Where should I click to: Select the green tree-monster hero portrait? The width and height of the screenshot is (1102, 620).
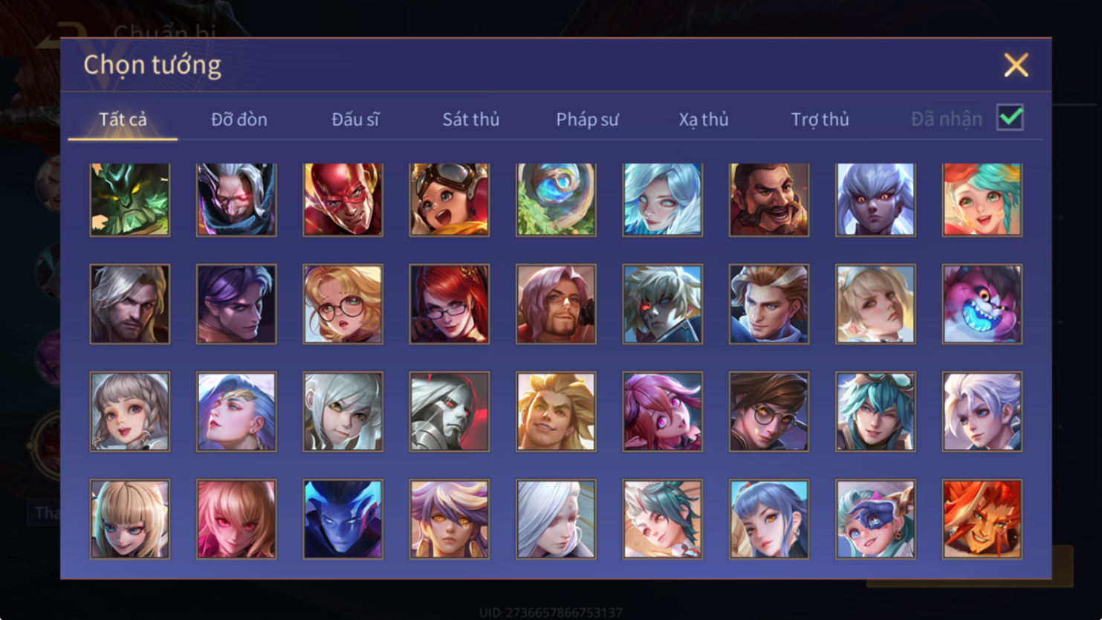(x=130, y=200)
